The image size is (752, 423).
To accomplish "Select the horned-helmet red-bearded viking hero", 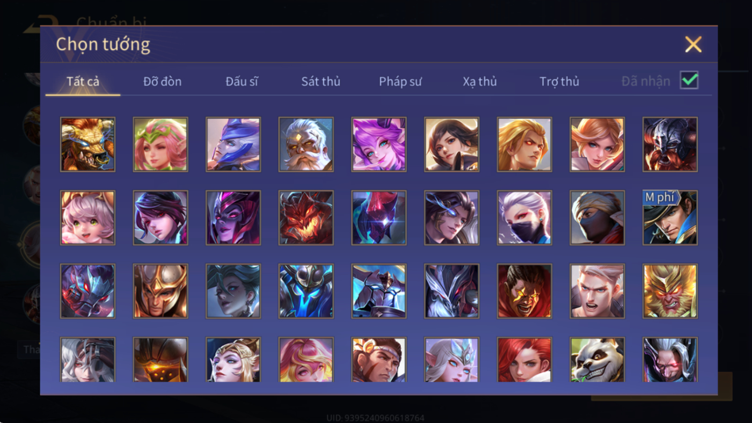I will [x=670, y=145].
